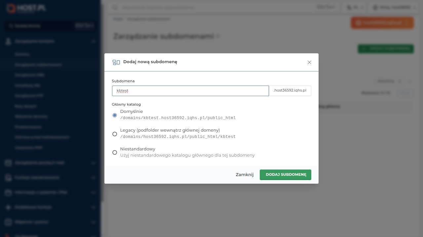Open the user account dropdown in top bar
The height and width of the screenshot is (237, 423).
tap(394, 7)
